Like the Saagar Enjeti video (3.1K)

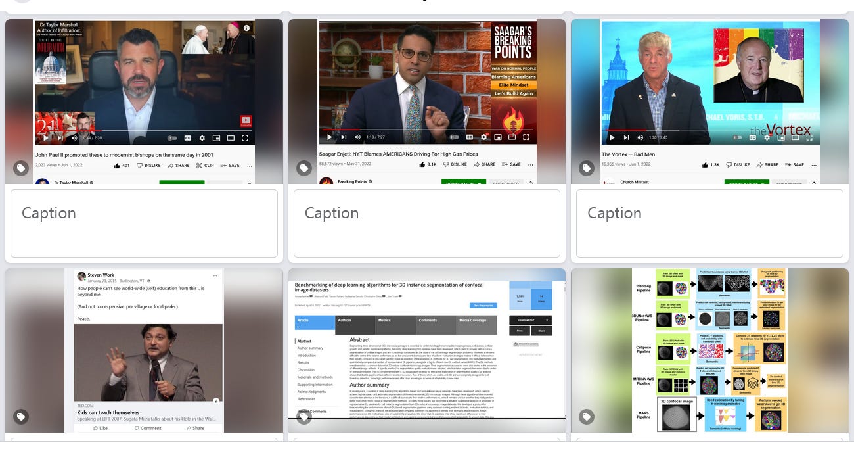tap(427, 164)
